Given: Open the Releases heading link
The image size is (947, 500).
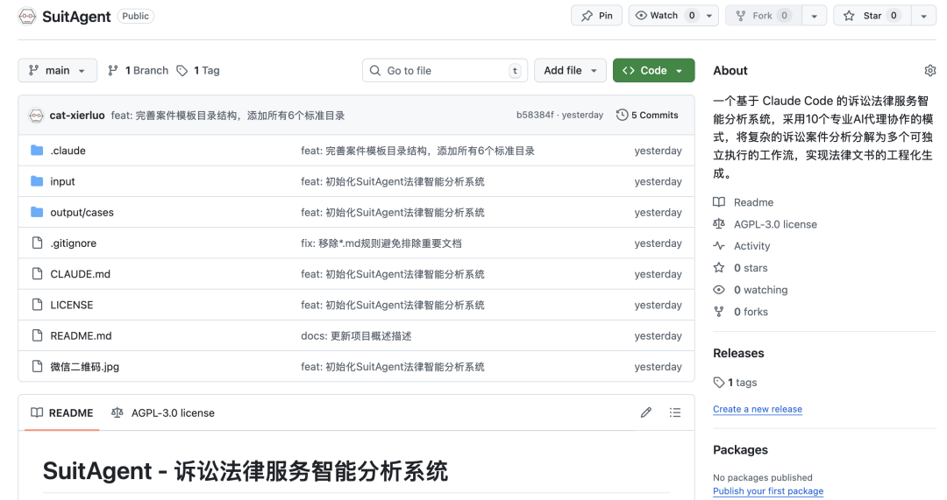Looking at the screenshot, I should click(x=738, y=354).
